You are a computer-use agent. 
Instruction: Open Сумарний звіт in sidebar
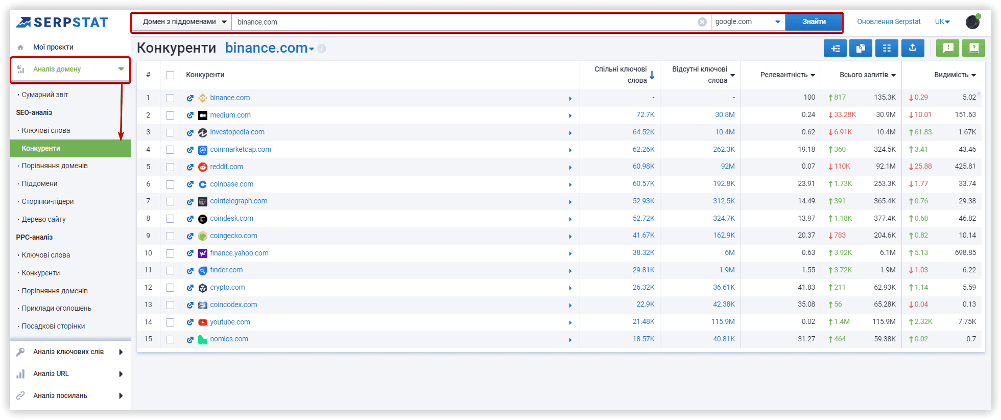45,95
